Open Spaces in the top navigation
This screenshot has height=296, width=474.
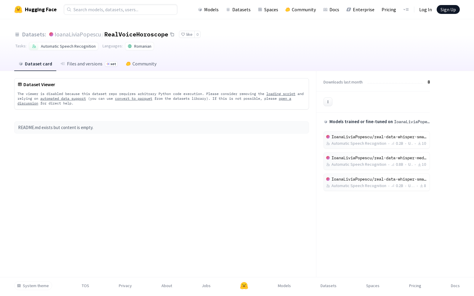click(268, 9)
